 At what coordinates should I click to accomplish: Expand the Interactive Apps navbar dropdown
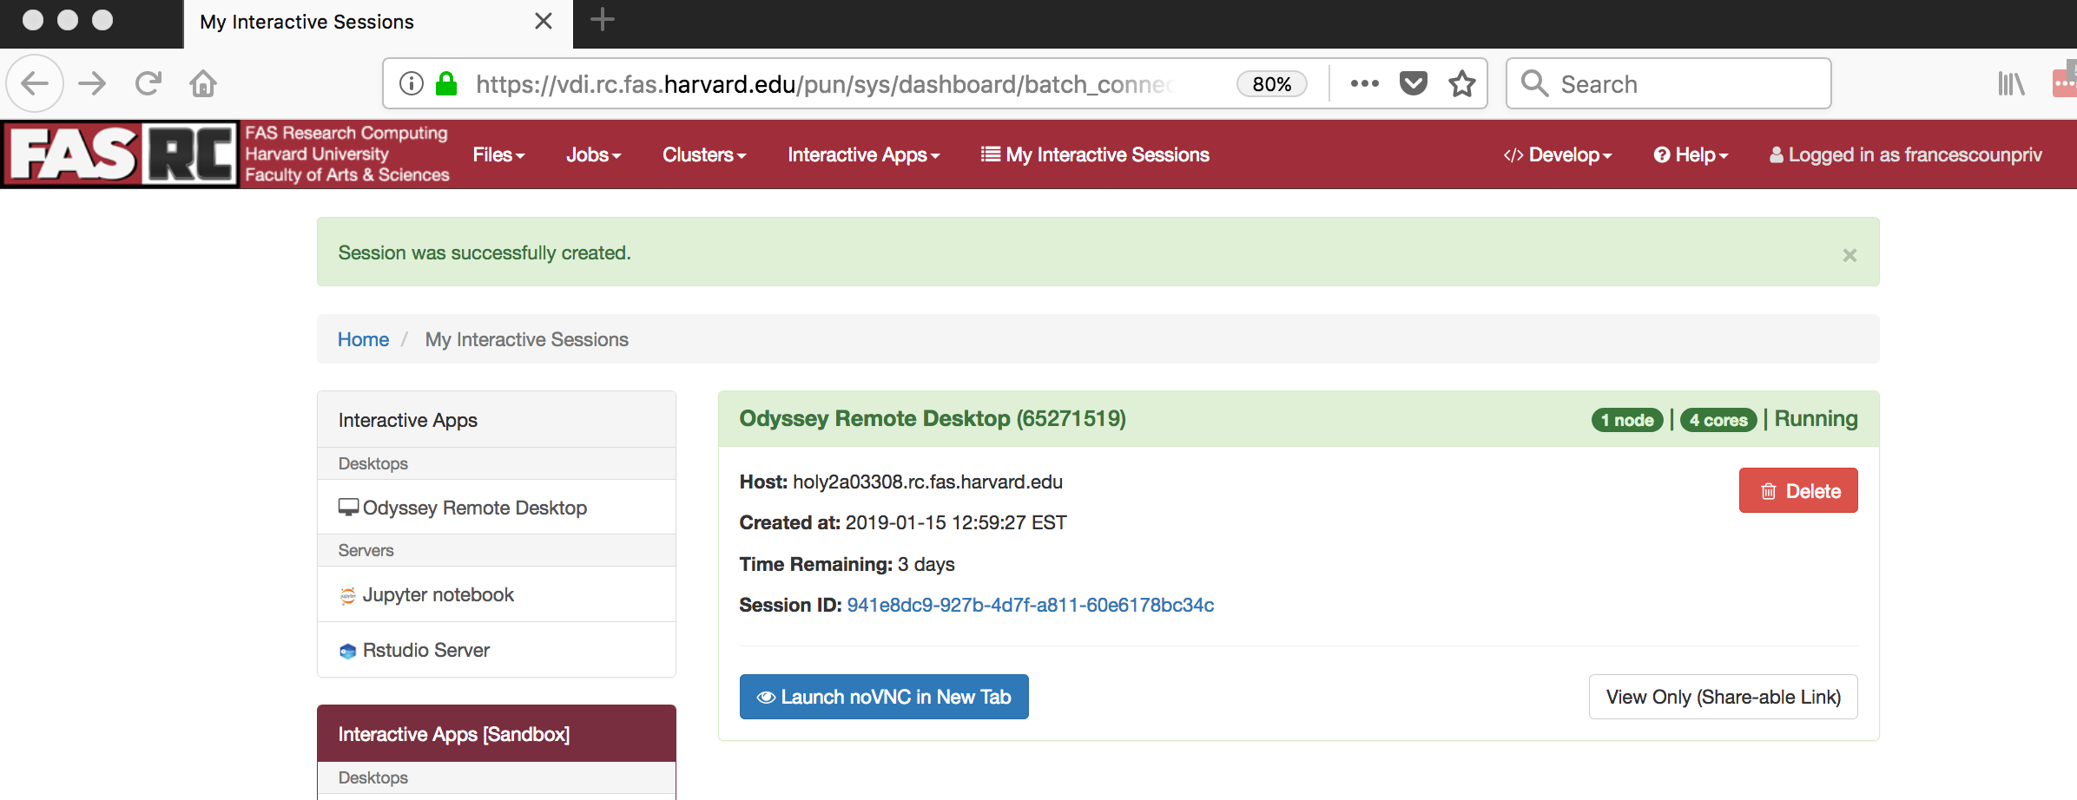click(864, 154)
